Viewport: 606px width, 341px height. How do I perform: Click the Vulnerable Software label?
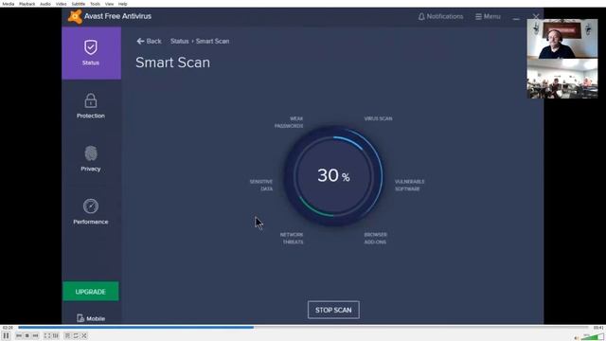tap(409, 186)
